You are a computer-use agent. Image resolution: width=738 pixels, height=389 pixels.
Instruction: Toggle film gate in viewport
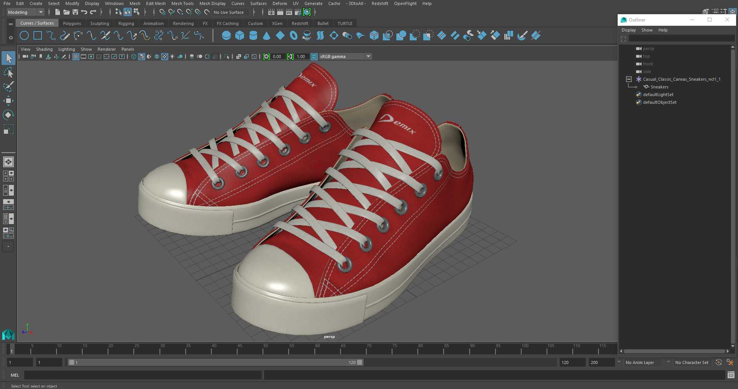pyautogui.click(x=83, y=57)
